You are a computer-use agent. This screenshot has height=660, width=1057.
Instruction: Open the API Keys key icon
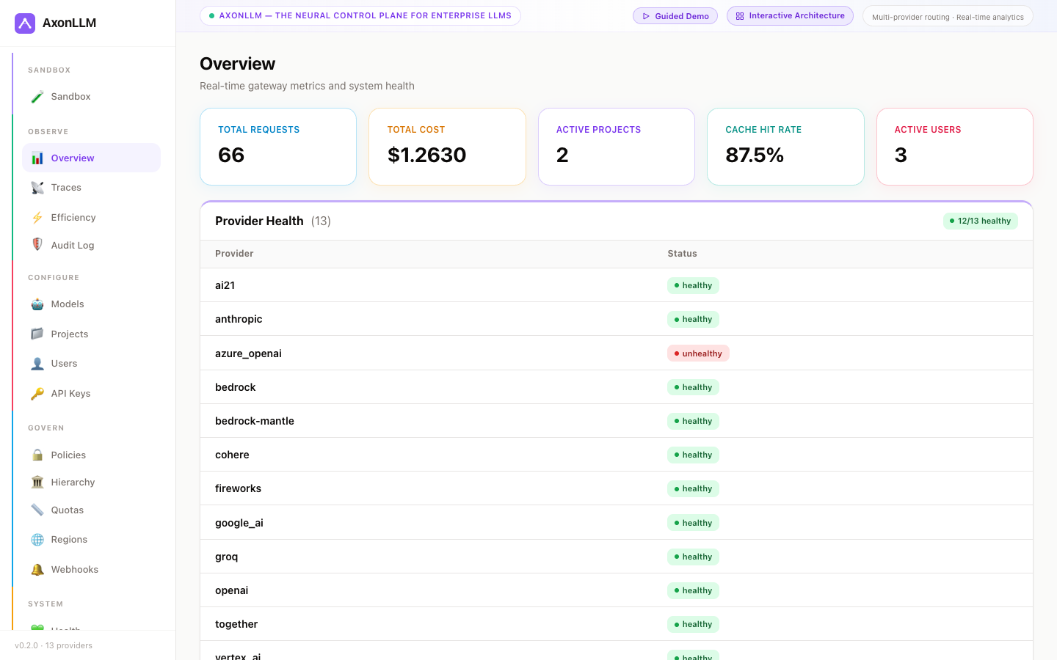[37, 394]
